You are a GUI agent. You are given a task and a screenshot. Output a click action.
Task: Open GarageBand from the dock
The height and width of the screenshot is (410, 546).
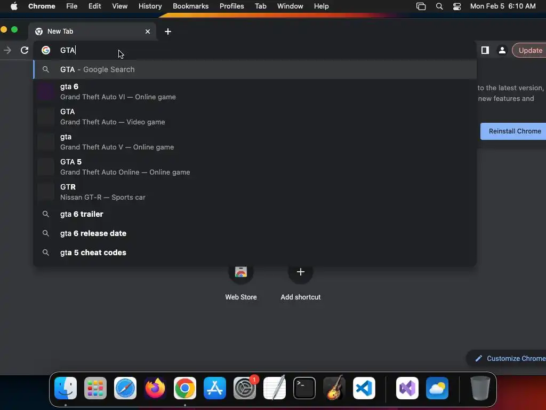point(334,388)
